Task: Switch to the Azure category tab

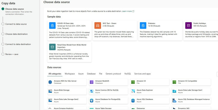Action: point(81,74)
